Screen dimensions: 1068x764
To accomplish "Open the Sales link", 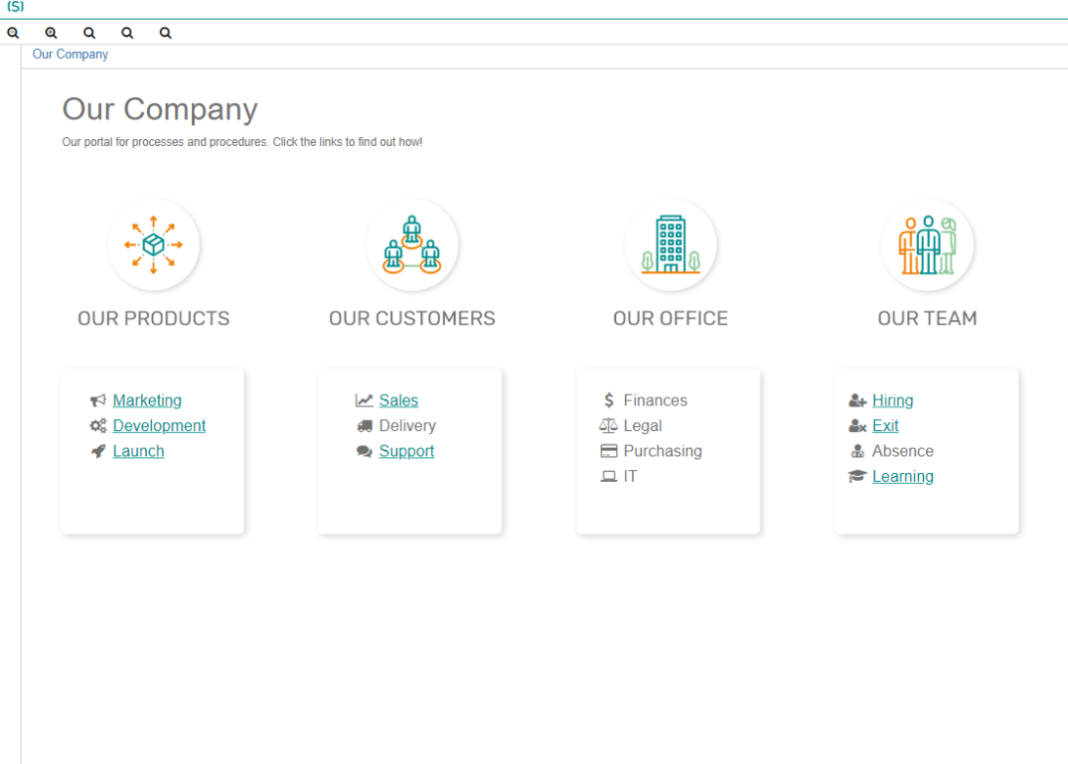I will pos(399,401).
